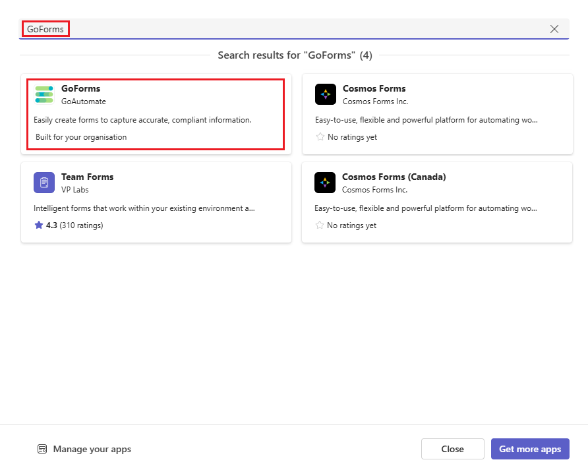Click the 4.3 (310 ratings) text
Image resolution: width=588 pixels, height=468 pixels.
[x=74, y=225]
